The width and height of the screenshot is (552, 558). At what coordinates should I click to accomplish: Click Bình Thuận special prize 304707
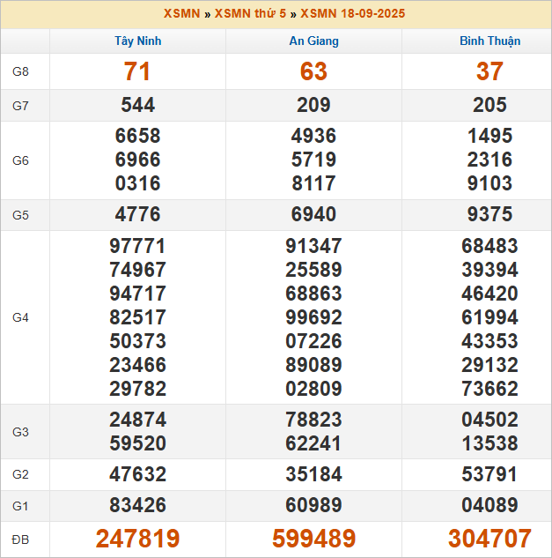pyautogui.click(x=489, y=539)
